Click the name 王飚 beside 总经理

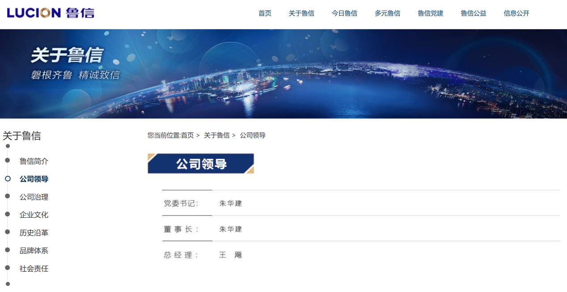coord(231,255)
